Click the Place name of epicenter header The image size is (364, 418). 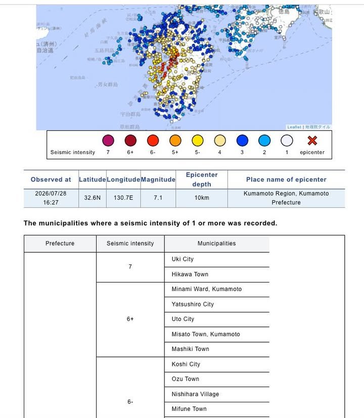pyautogui.click(x=286, y=179)
